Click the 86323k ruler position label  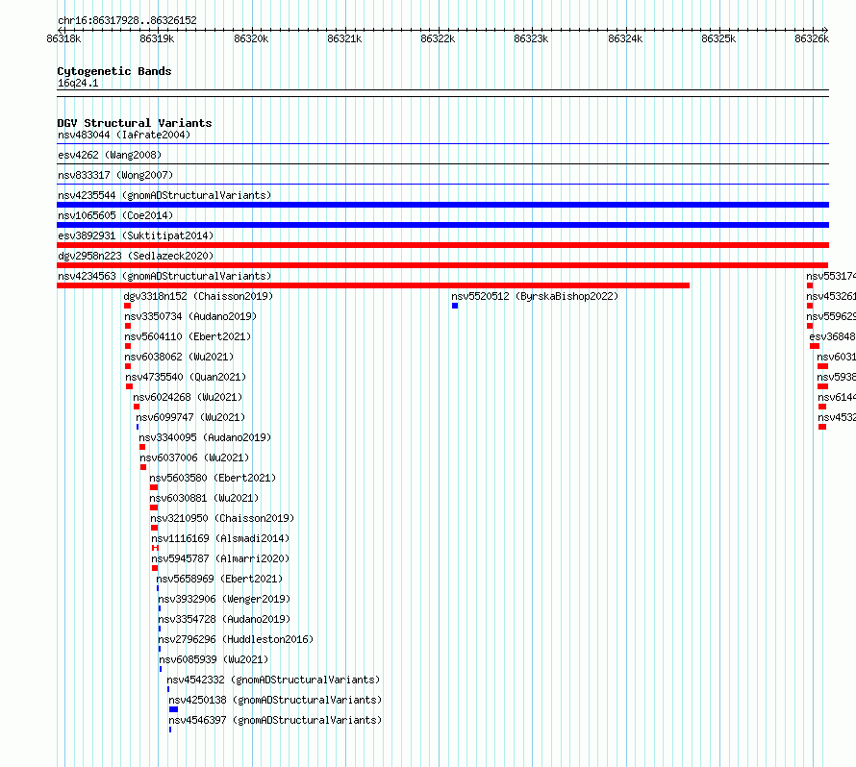(531, 38)
